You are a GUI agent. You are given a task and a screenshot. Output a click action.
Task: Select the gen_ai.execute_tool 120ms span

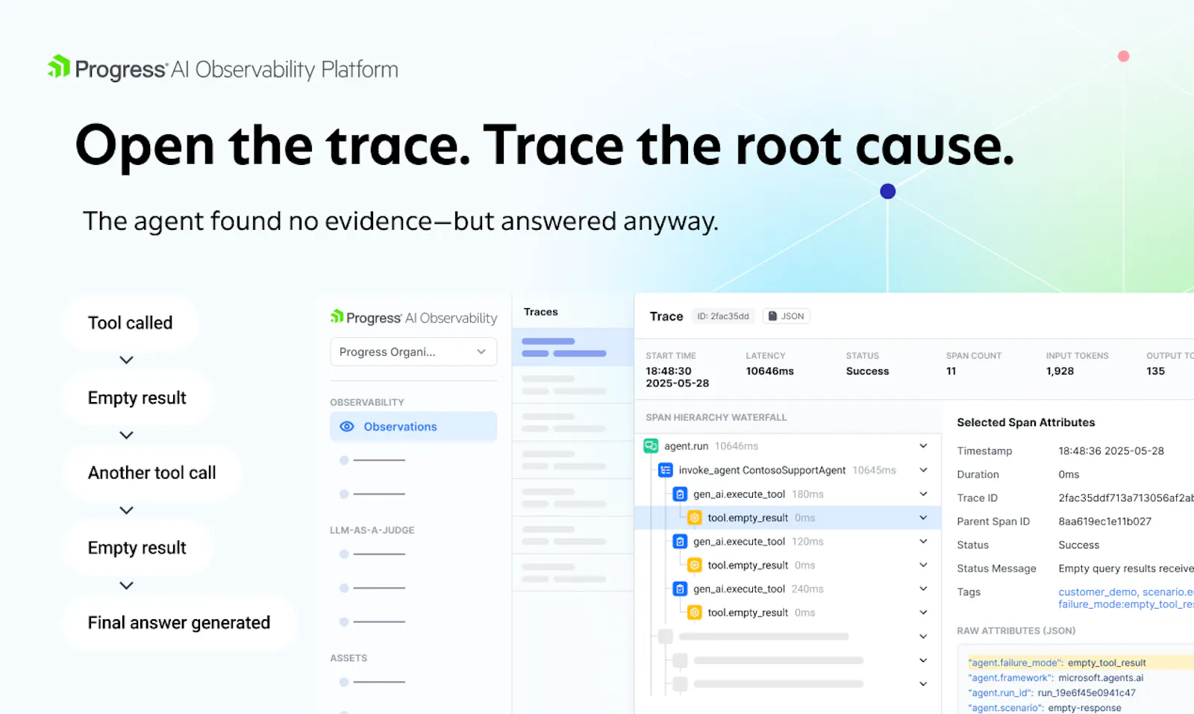point(787,542)
